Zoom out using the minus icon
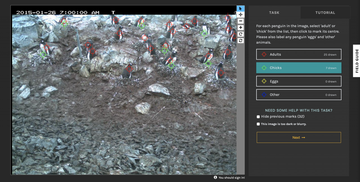The height and width of the screenshot is (182, 360). click(x=240, y=21)
